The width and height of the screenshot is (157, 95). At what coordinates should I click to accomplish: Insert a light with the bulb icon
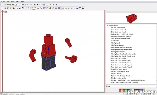coord(8,8)
